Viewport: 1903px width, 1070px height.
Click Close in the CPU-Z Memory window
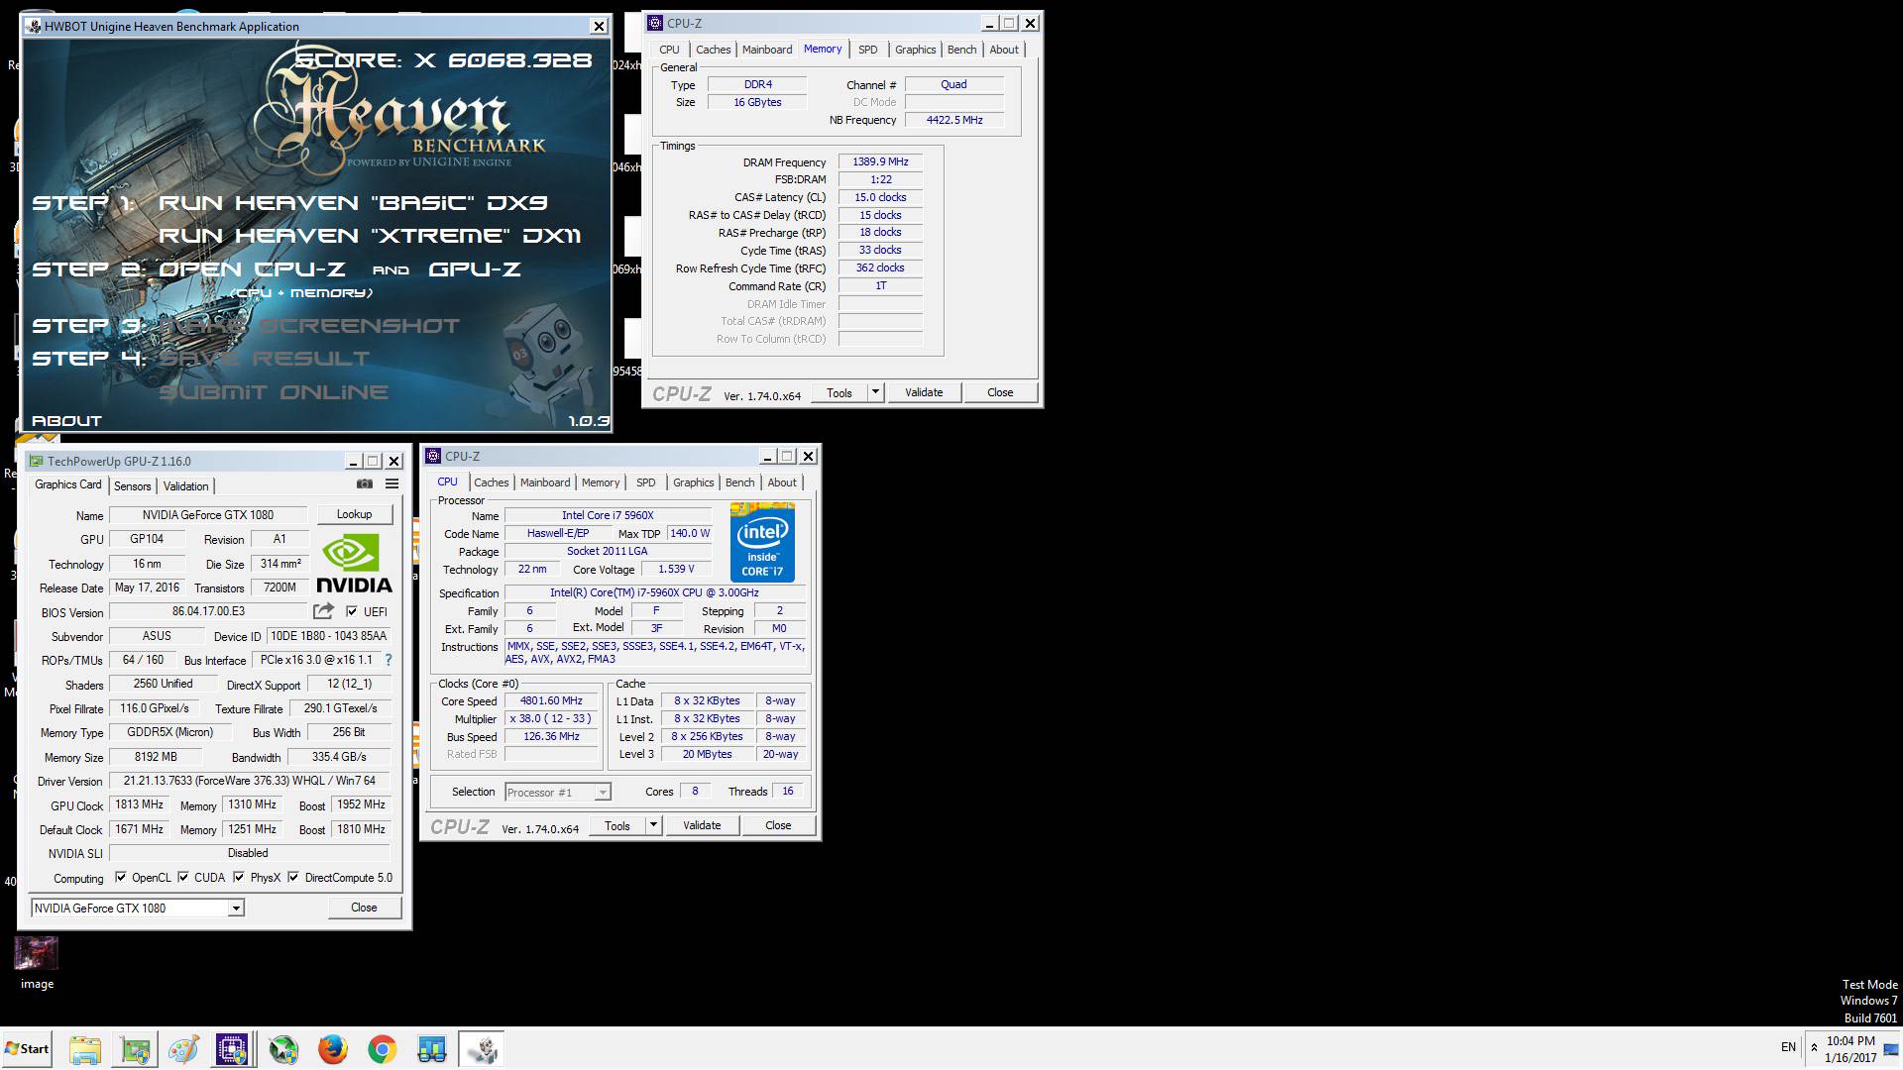tap(1000, 392)
